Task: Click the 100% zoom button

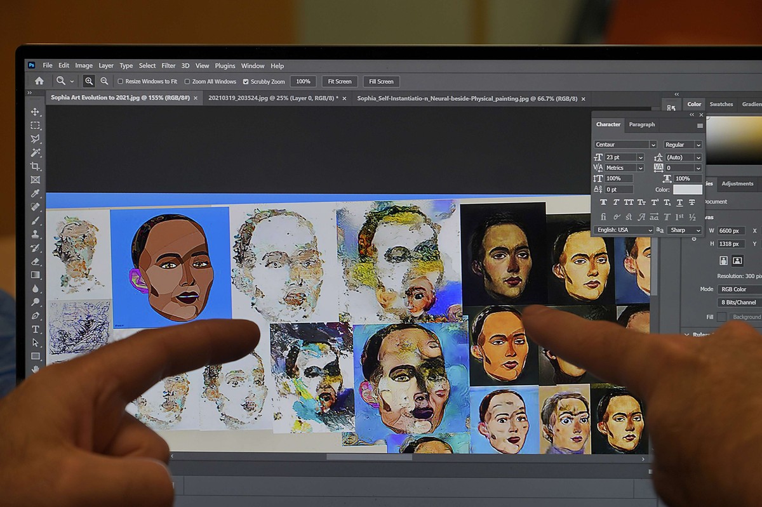Action: [x=303, y=81]
